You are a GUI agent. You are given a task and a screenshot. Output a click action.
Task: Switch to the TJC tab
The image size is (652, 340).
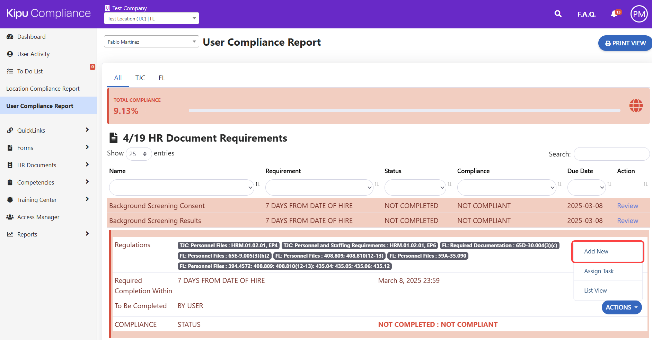[x=140, y=78]
